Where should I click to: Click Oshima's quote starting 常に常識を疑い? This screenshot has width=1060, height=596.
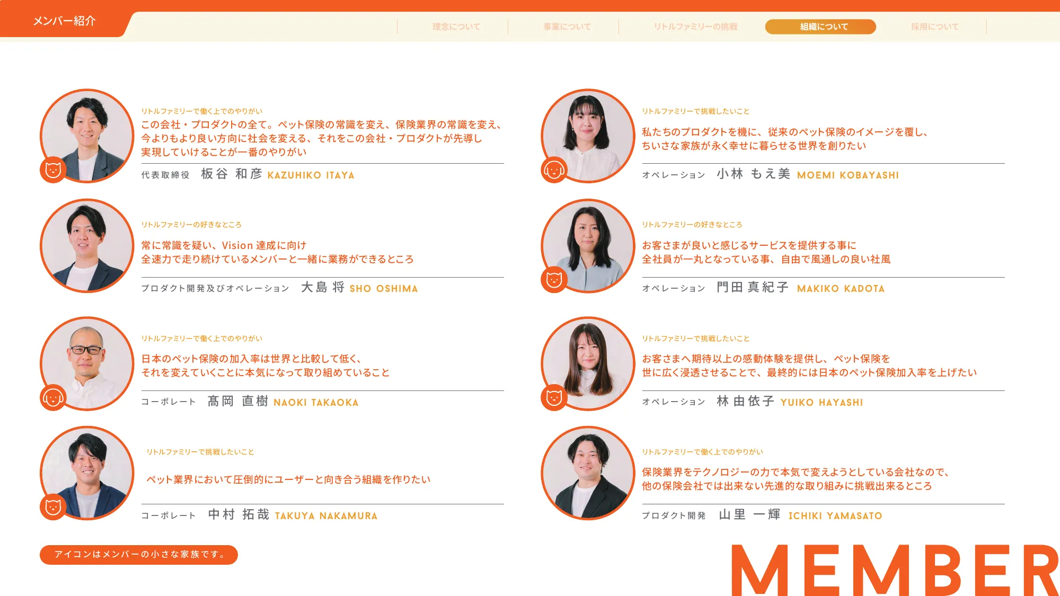[x=277, y=252]
